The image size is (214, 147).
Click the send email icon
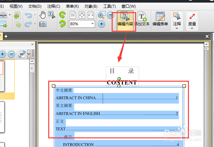click(x=3, y=24)
